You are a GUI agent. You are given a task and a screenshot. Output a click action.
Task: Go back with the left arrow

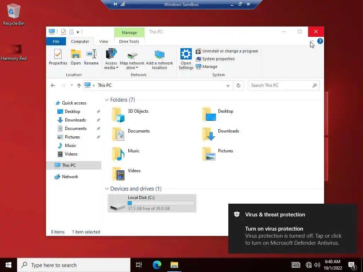pyautogui.click(x=53, y=85)
